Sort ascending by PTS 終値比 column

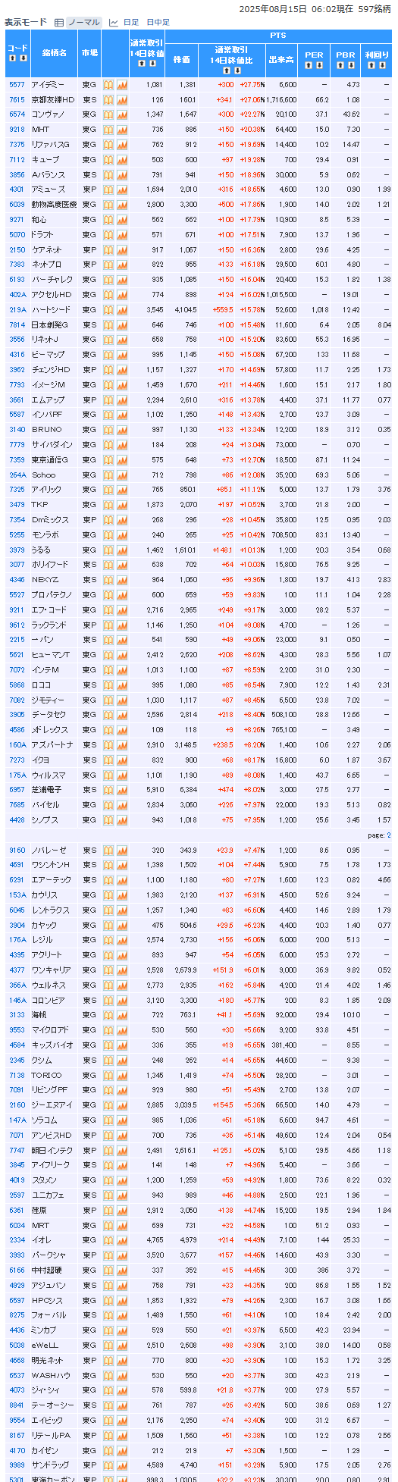[x=226, y=71]
